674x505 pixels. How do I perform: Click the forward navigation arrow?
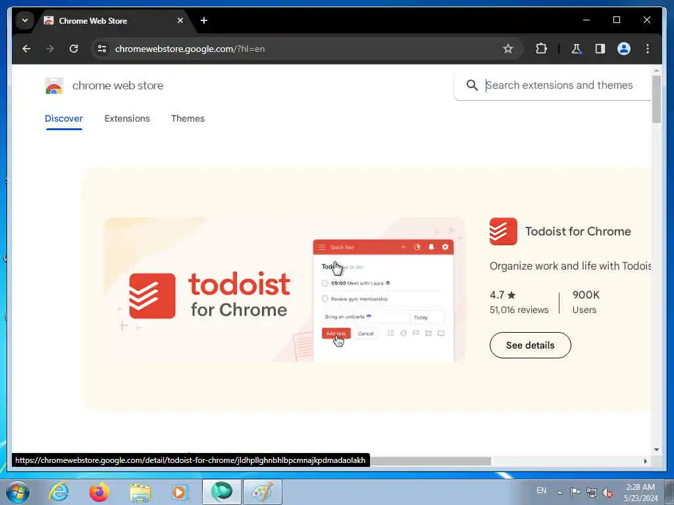click(x=50, y=49)
